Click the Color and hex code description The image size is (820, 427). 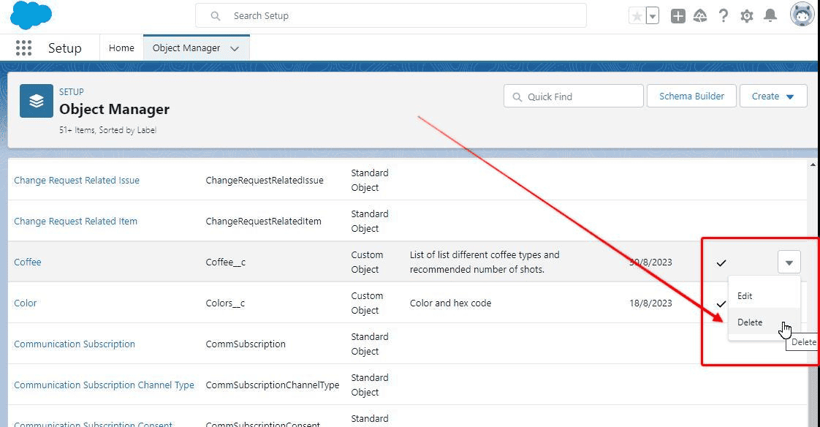(451, 303)
